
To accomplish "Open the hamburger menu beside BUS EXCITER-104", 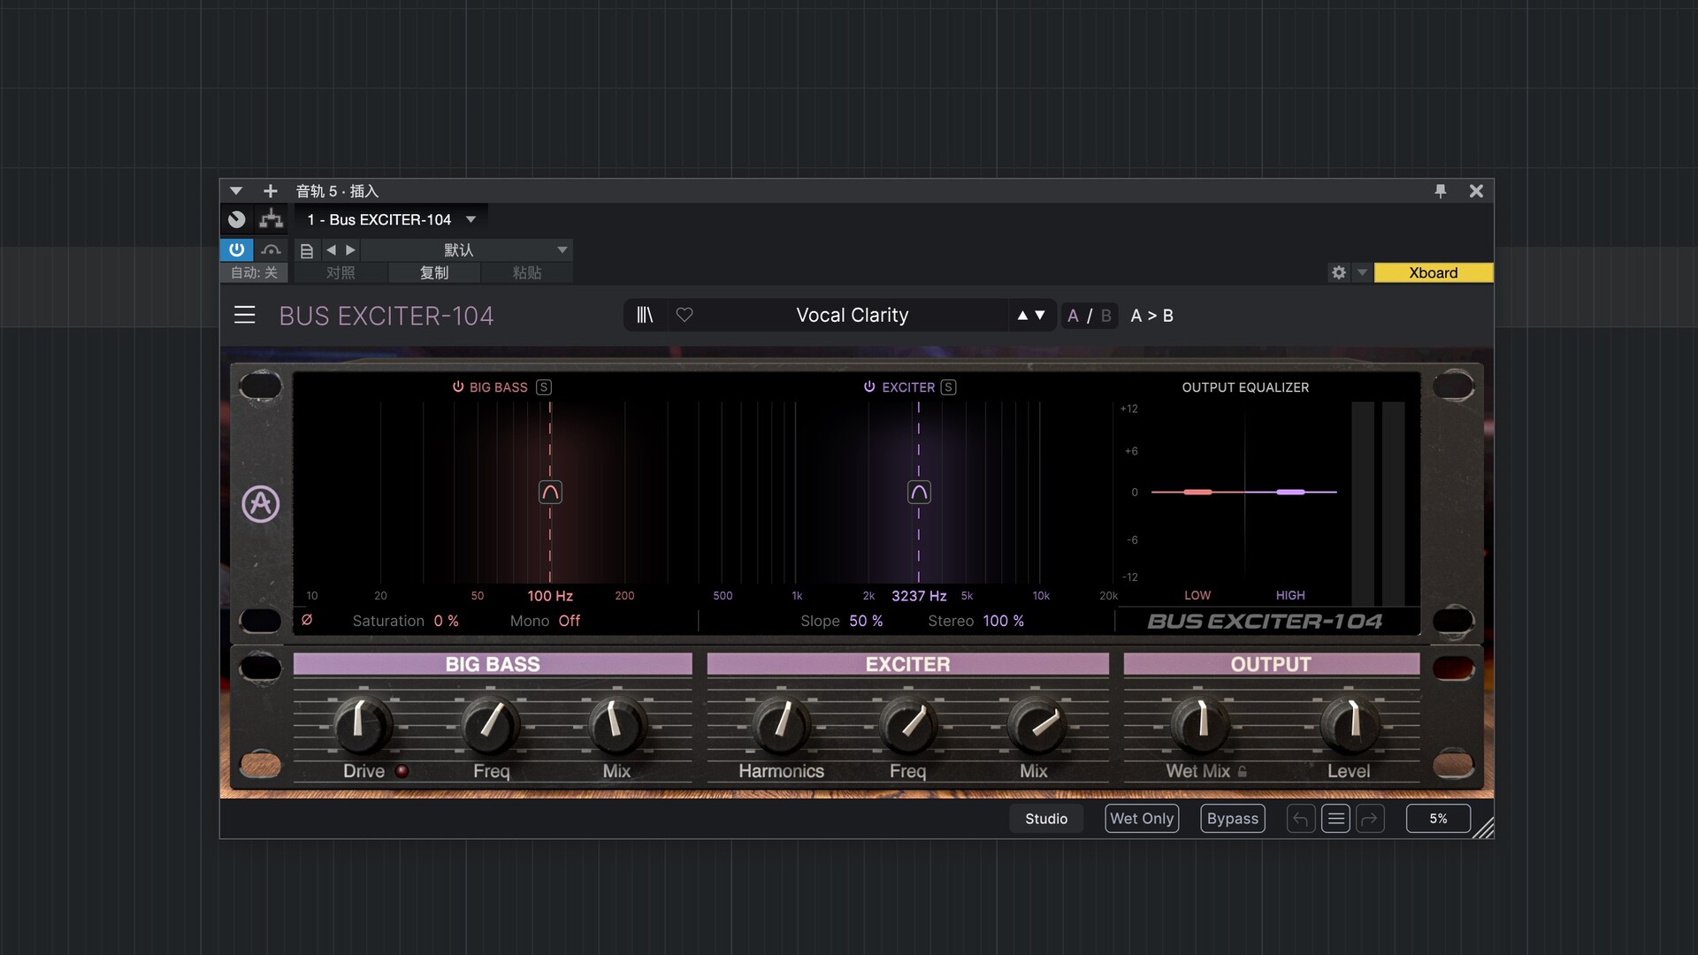I will [245, 315].
